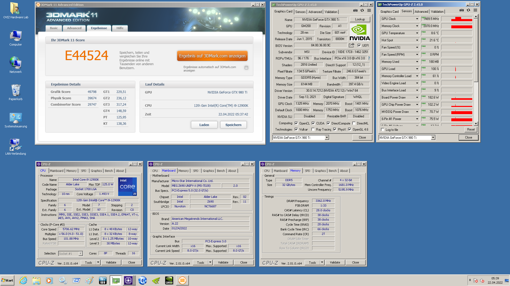
Task: Open the gears settings icon in taskbar
Action: [x=63, y=280]
